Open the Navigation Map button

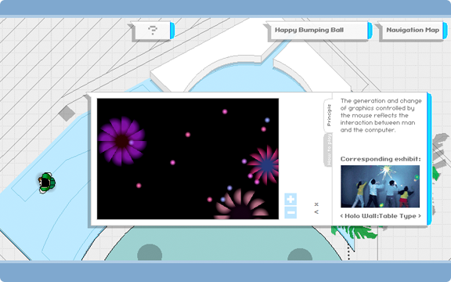[x=413, y=30]
